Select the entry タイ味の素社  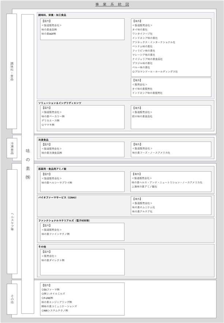point(140,30)
